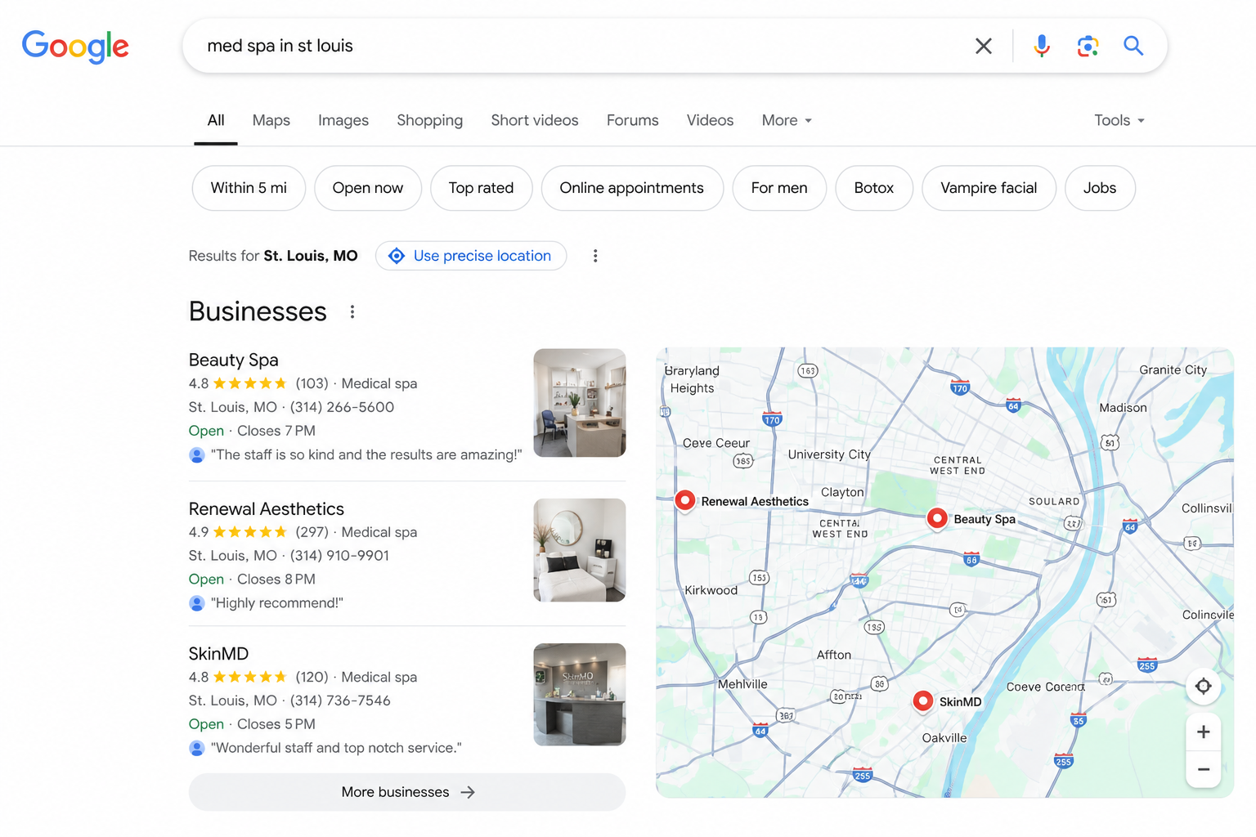
Task: Switch to the Images tab
Action: tap(343, 120)
